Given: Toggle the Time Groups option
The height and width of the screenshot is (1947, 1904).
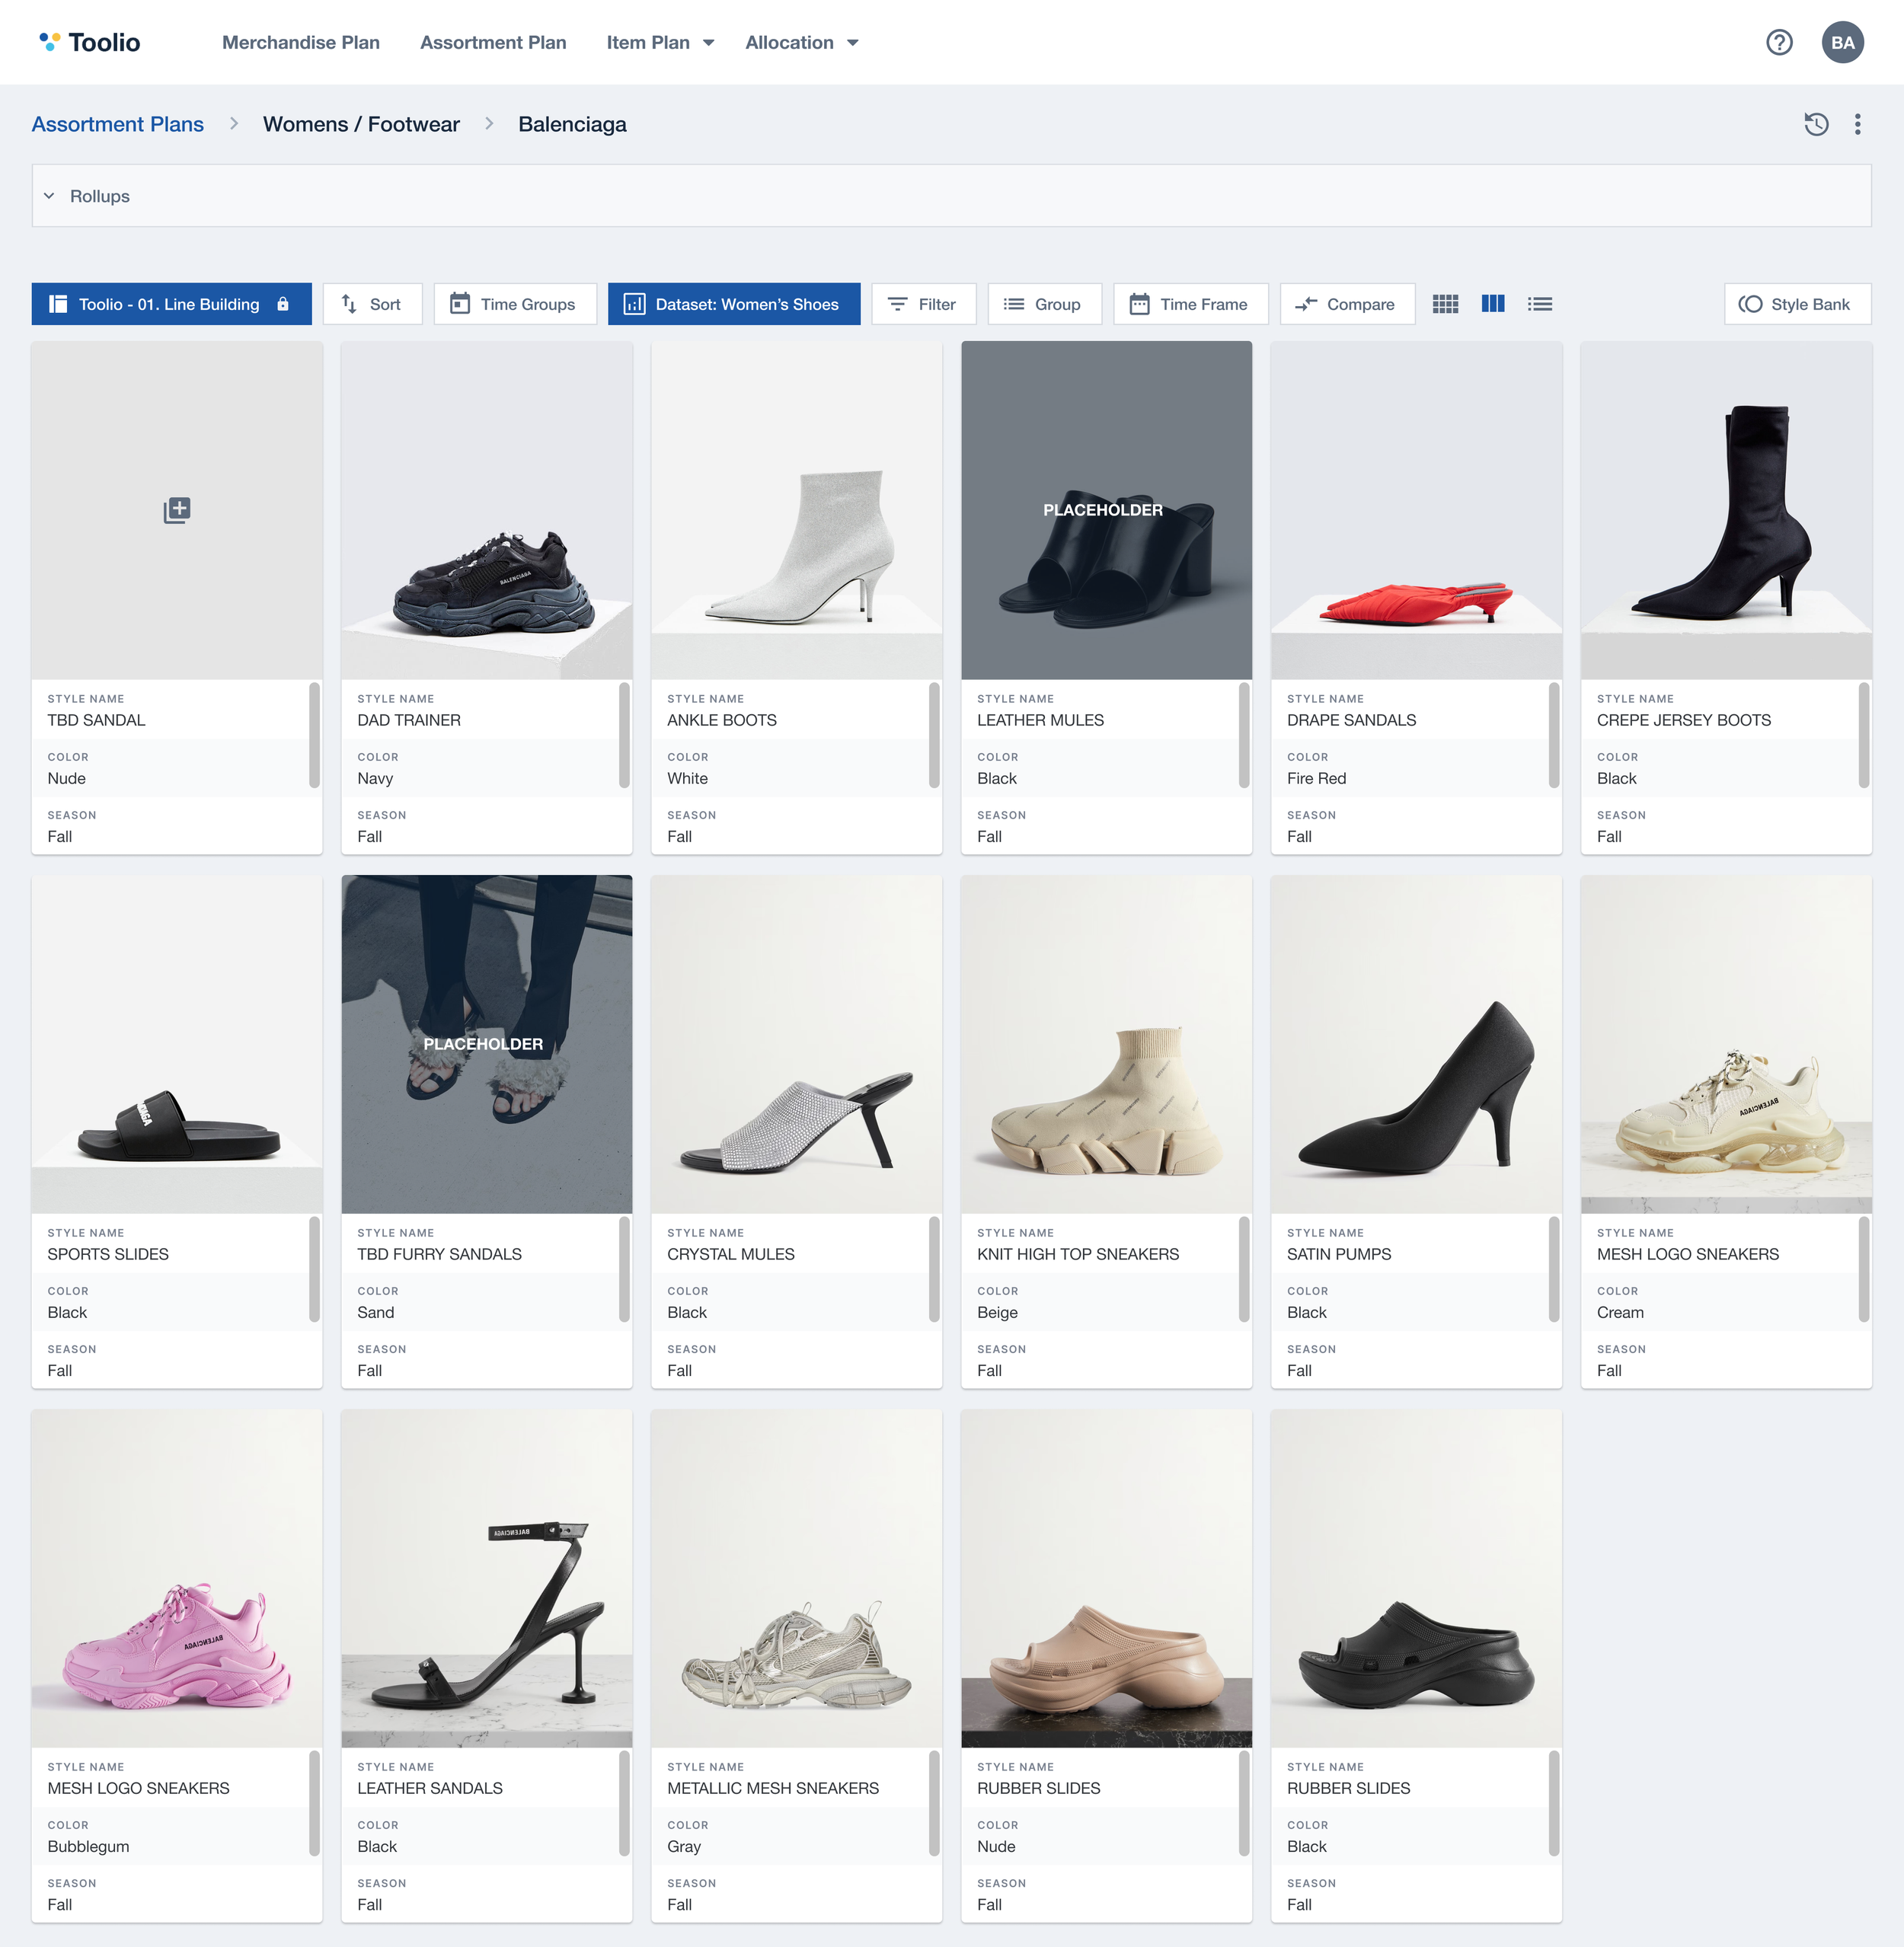Looking at the screenshot, I should coord(514,304).
